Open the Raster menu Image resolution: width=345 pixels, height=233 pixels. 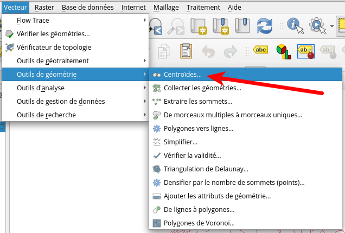(x=43, y=8)
